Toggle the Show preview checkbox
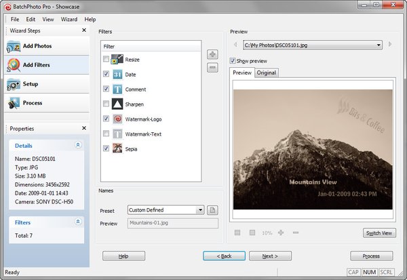Screen dimensions: 407x280 coord(233,60)
